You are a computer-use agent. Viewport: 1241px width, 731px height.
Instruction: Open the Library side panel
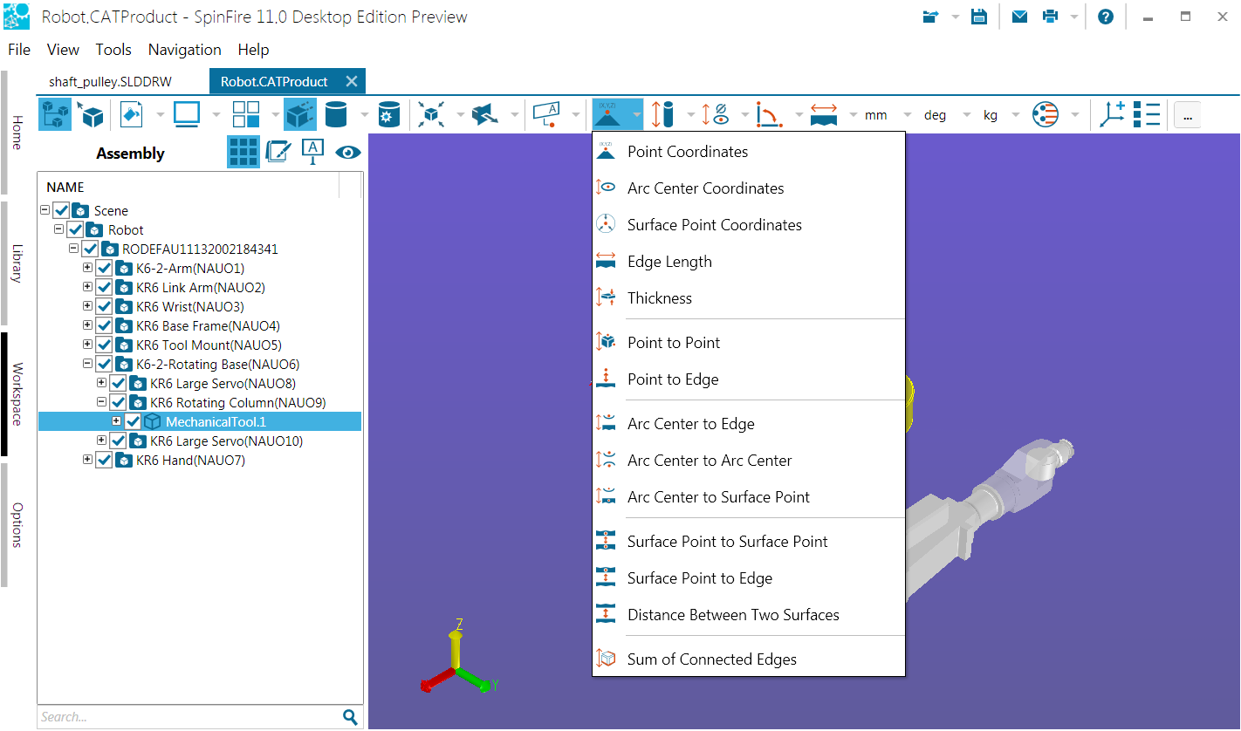[17, 263]
